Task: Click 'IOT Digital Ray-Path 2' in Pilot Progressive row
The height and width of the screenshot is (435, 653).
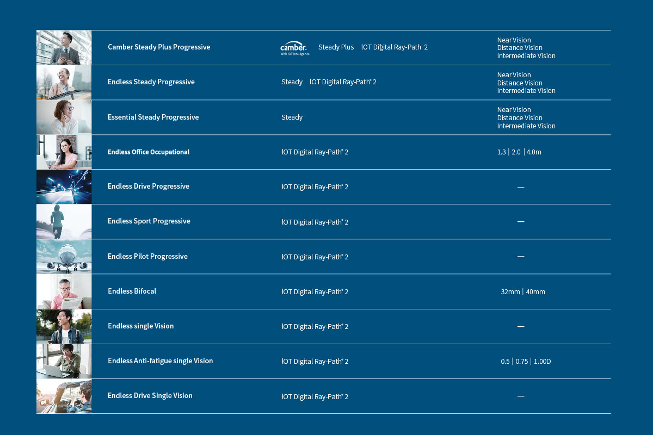Action: (x=315, y=257)
